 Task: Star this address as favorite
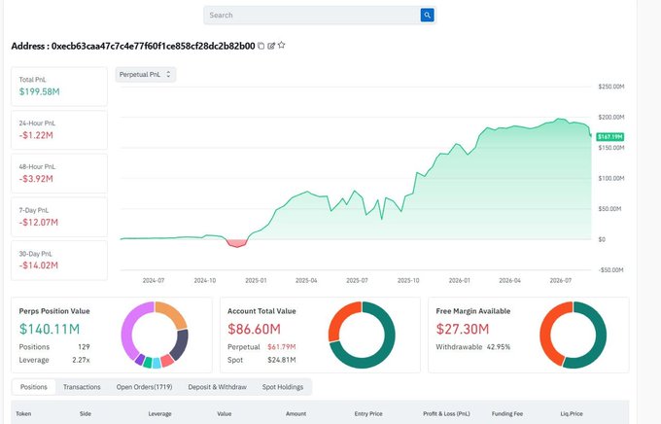[x=282, y=45]
